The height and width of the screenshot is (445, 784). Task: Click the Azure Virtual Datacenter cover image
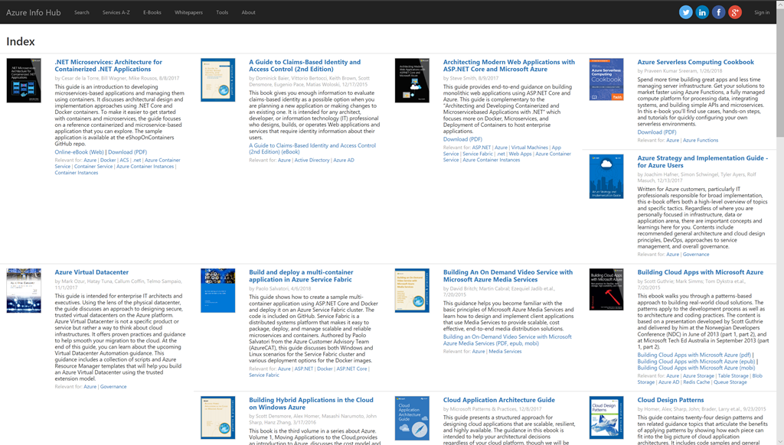point(23,291)
